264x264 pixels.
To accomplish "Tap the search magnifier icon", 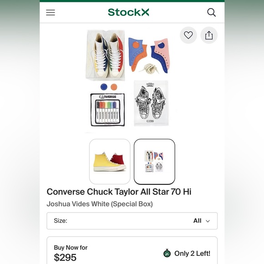I will (x=211, y=12).
